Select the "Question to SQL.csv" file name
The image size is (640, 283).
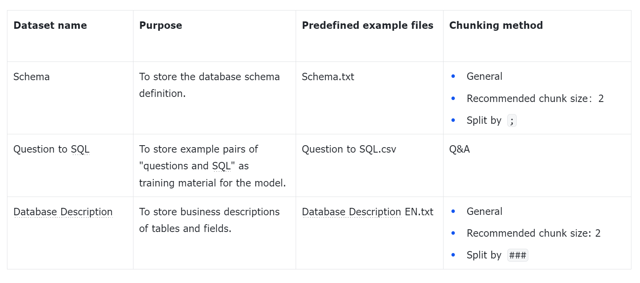click(x=349, y=149)
